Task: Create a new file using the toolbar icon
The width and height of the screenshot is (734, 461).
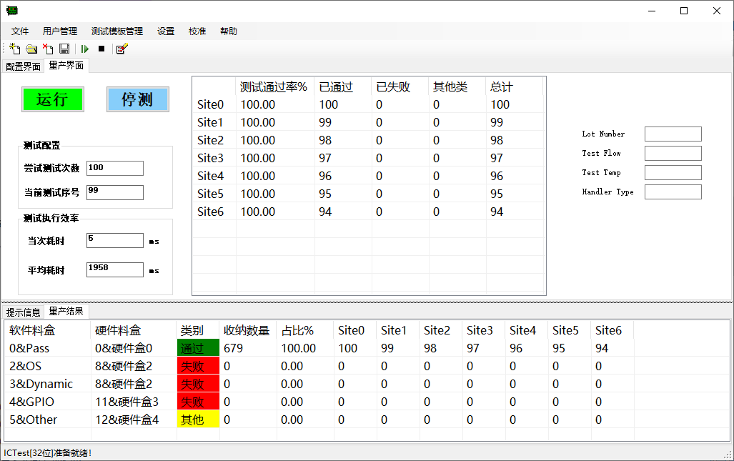Action: click(14, 48)
